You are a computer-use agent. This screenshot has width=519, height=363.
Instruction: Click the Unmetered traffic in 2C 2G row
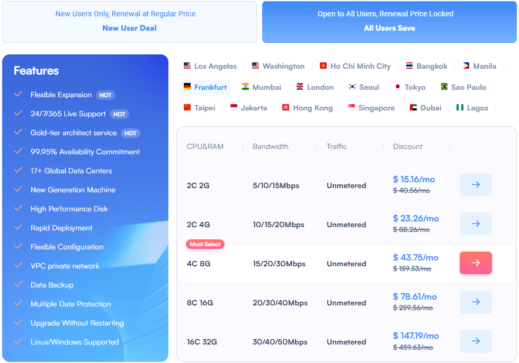coord(346,185)
